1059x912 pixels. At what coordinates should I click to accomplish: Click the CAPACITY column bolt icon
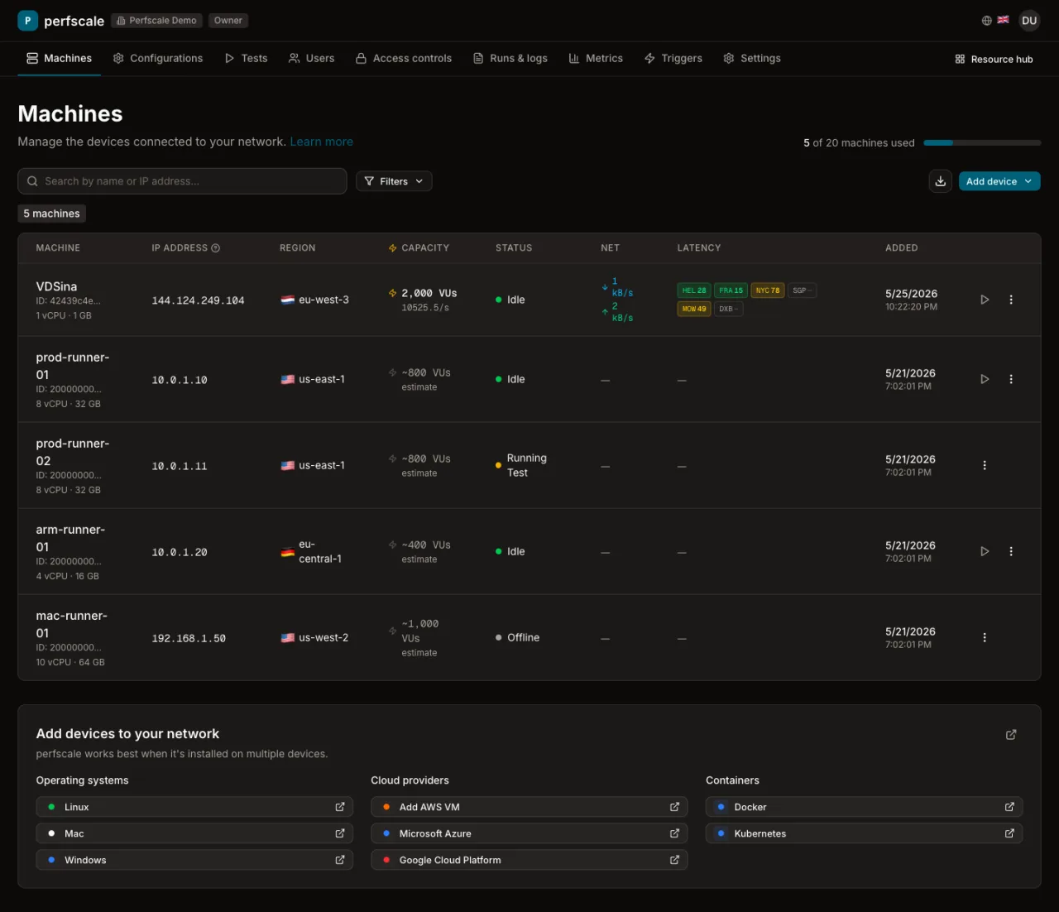[x=393, y=248]
